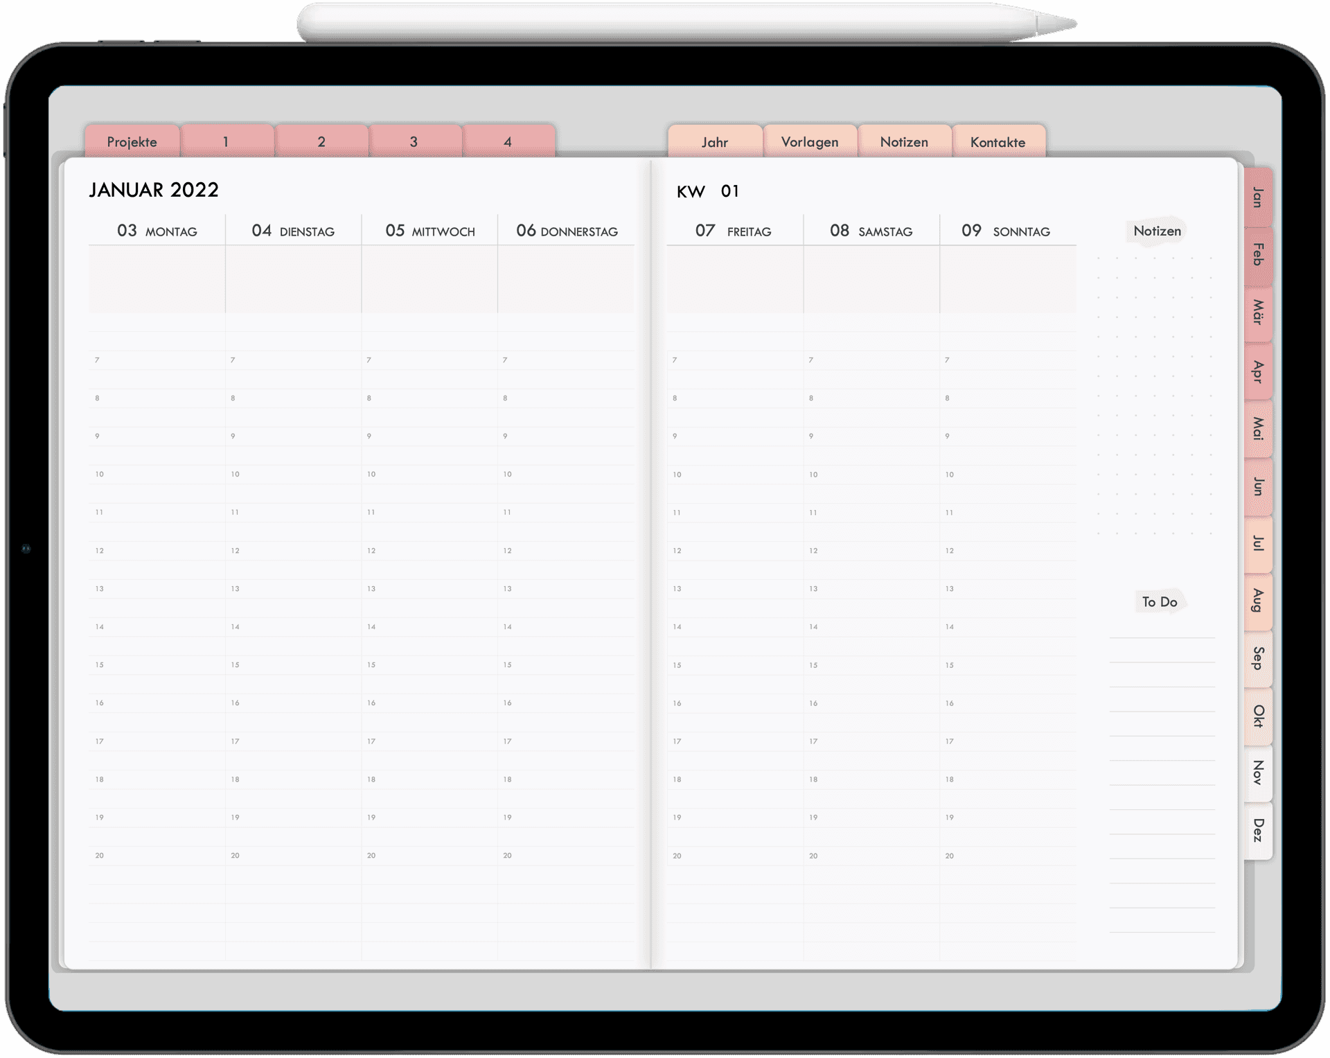Tap the shaded box under Samstag
The width and height of the screenshot is (1330, 1058).
tap(871, 279)
